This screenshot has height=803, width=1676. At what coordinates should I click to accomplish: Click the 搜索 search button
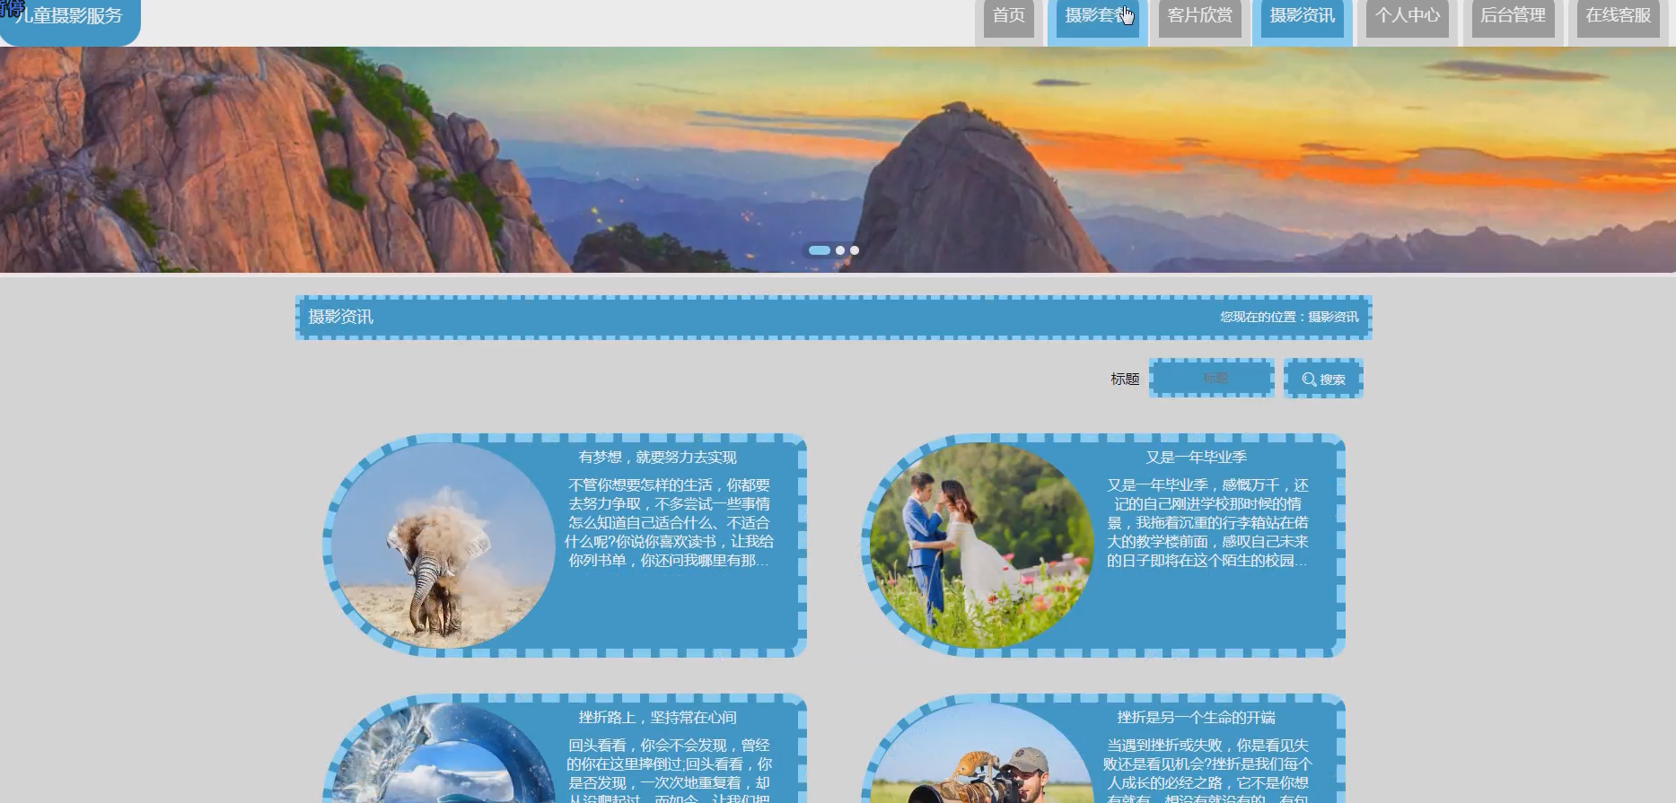(x=1323, y=379)
